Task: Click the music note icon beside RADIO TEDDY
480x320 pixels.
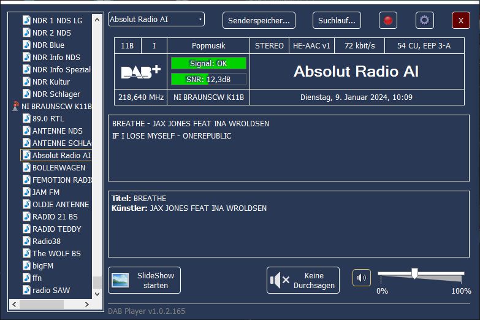Action: 26,229
